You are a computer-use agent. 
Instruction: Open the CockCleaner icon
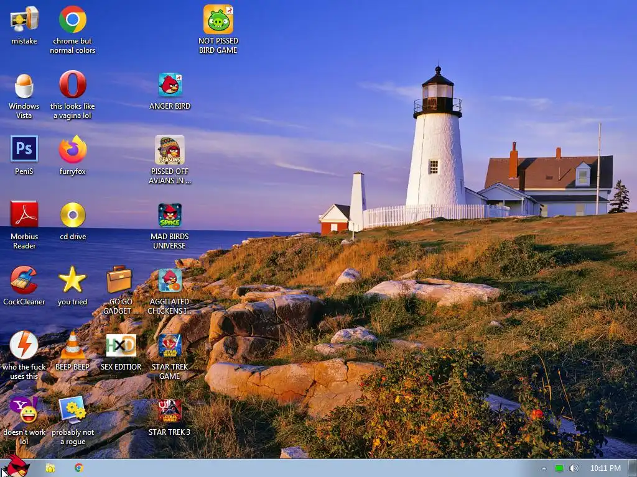24,280
